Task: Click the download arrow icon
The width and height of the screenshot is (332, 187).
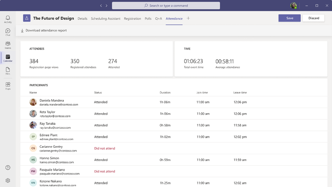Action: coord(22,31)
